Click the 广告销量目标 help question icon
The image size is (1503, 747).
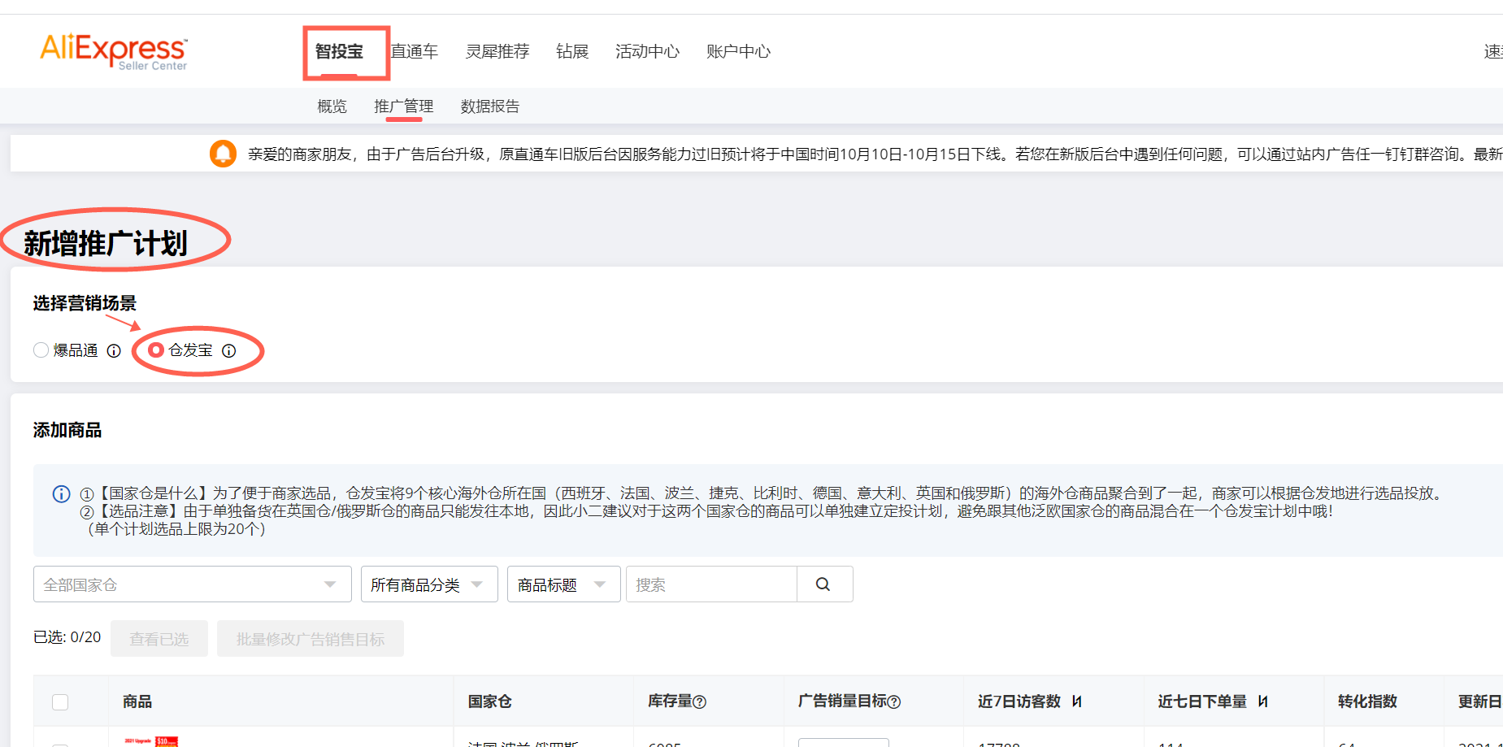pos(894,701)
